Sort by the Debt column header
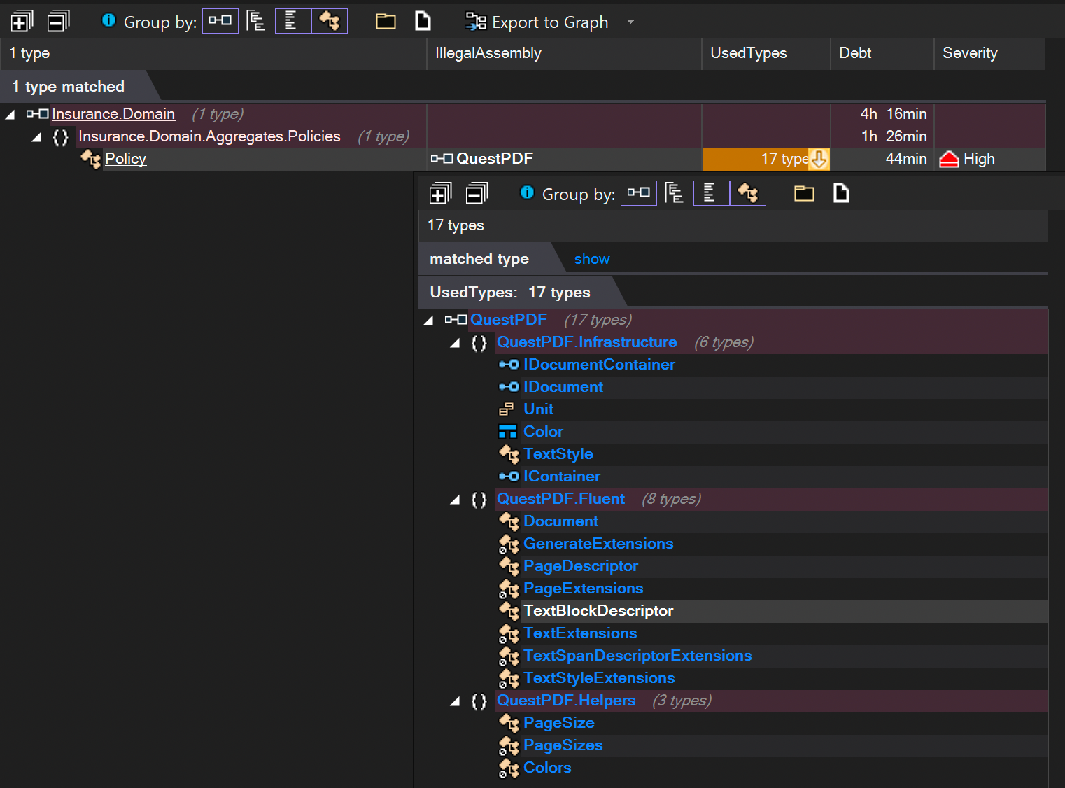Screen dimensions: 1065x788 click(x=882, y=53)
